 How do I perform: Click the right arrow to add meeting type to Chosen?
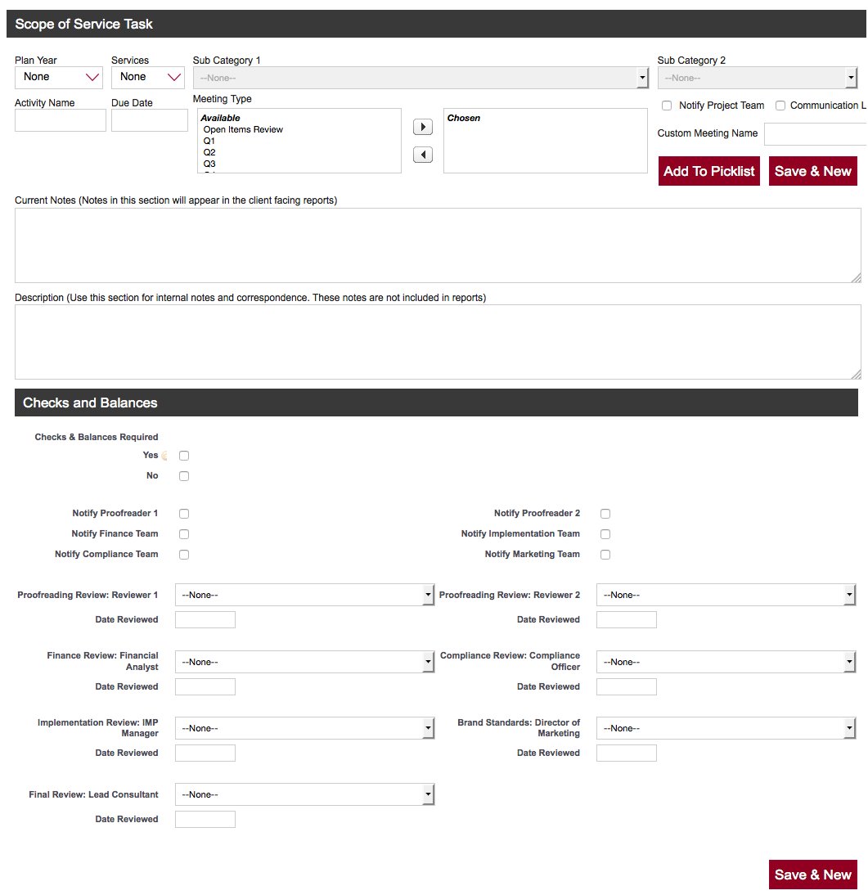423,128
